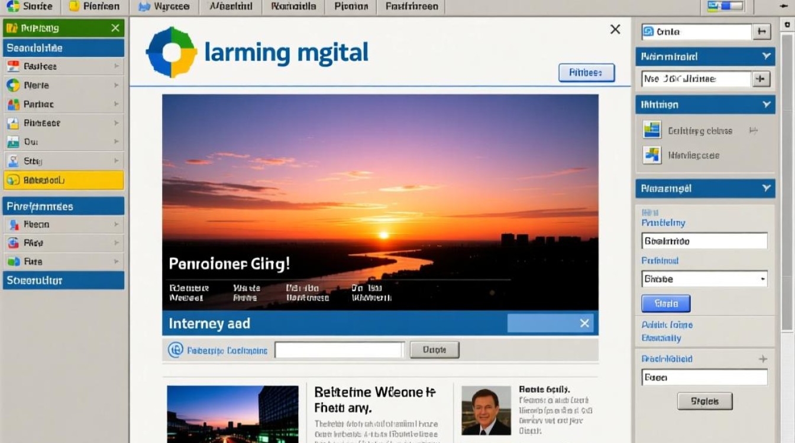Open the Pinteeae sidebar icon
Screen dimensions: 795x443
[13, 123]
